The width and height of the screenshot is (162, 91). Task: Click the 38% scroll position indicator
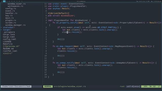[x=145, y=86]
